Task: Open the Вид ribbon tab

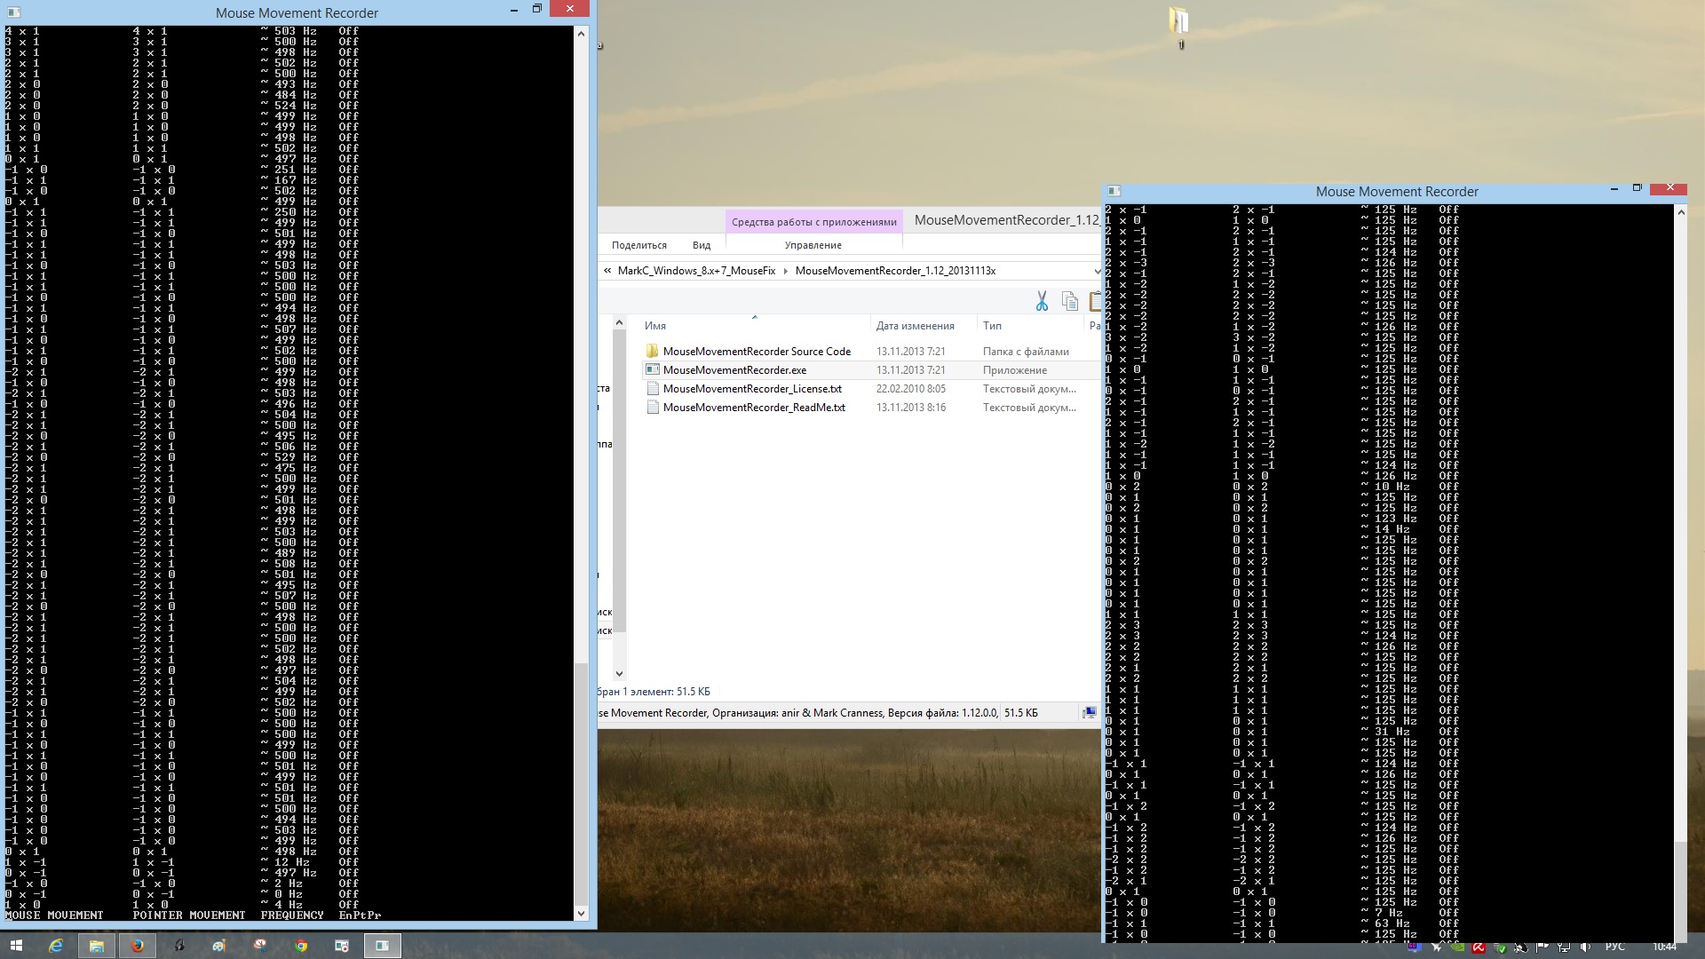Action: [x=702, y=245]
